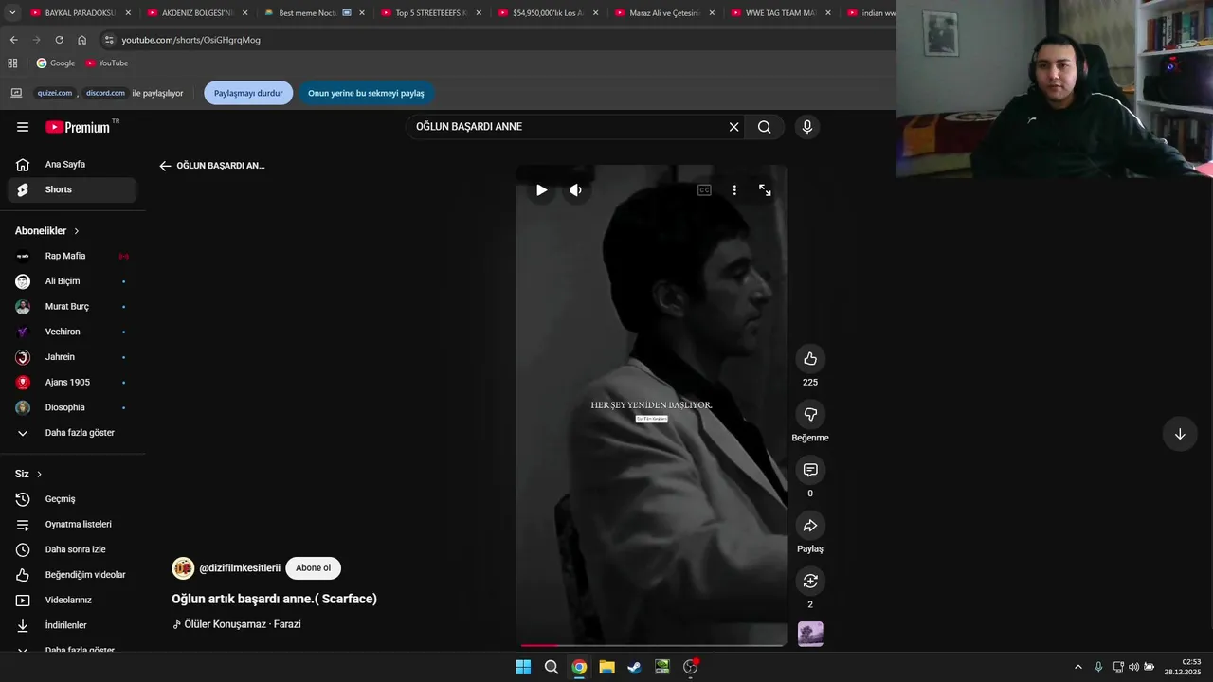The width and height of the screenshot is (1213, 682).
Task: Open the Chrome tab search dropdown
Action: [x=12, y=13]
